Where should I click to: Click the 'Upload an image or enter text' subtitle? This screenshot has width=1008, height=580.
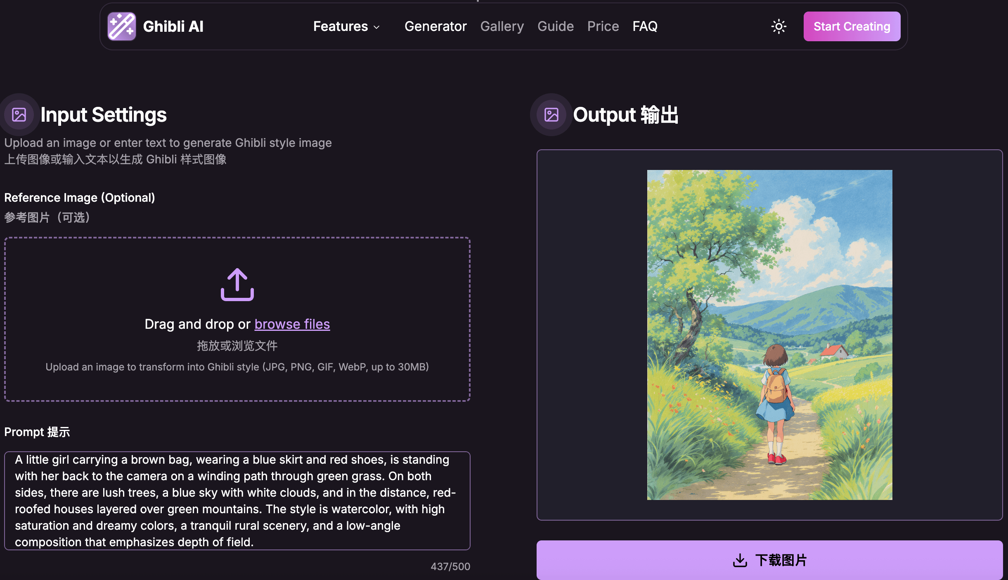(168, 143)
